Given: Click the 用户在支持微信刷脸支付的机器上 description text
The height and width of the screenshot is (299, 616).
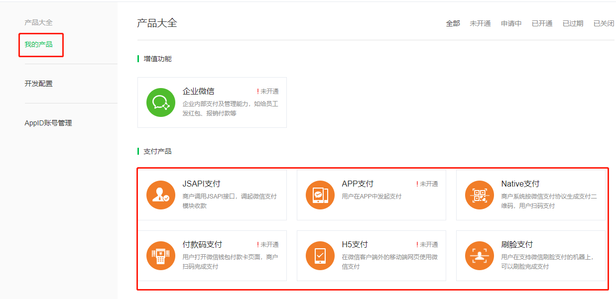Looking at the screenshot, I should [548, 262].
